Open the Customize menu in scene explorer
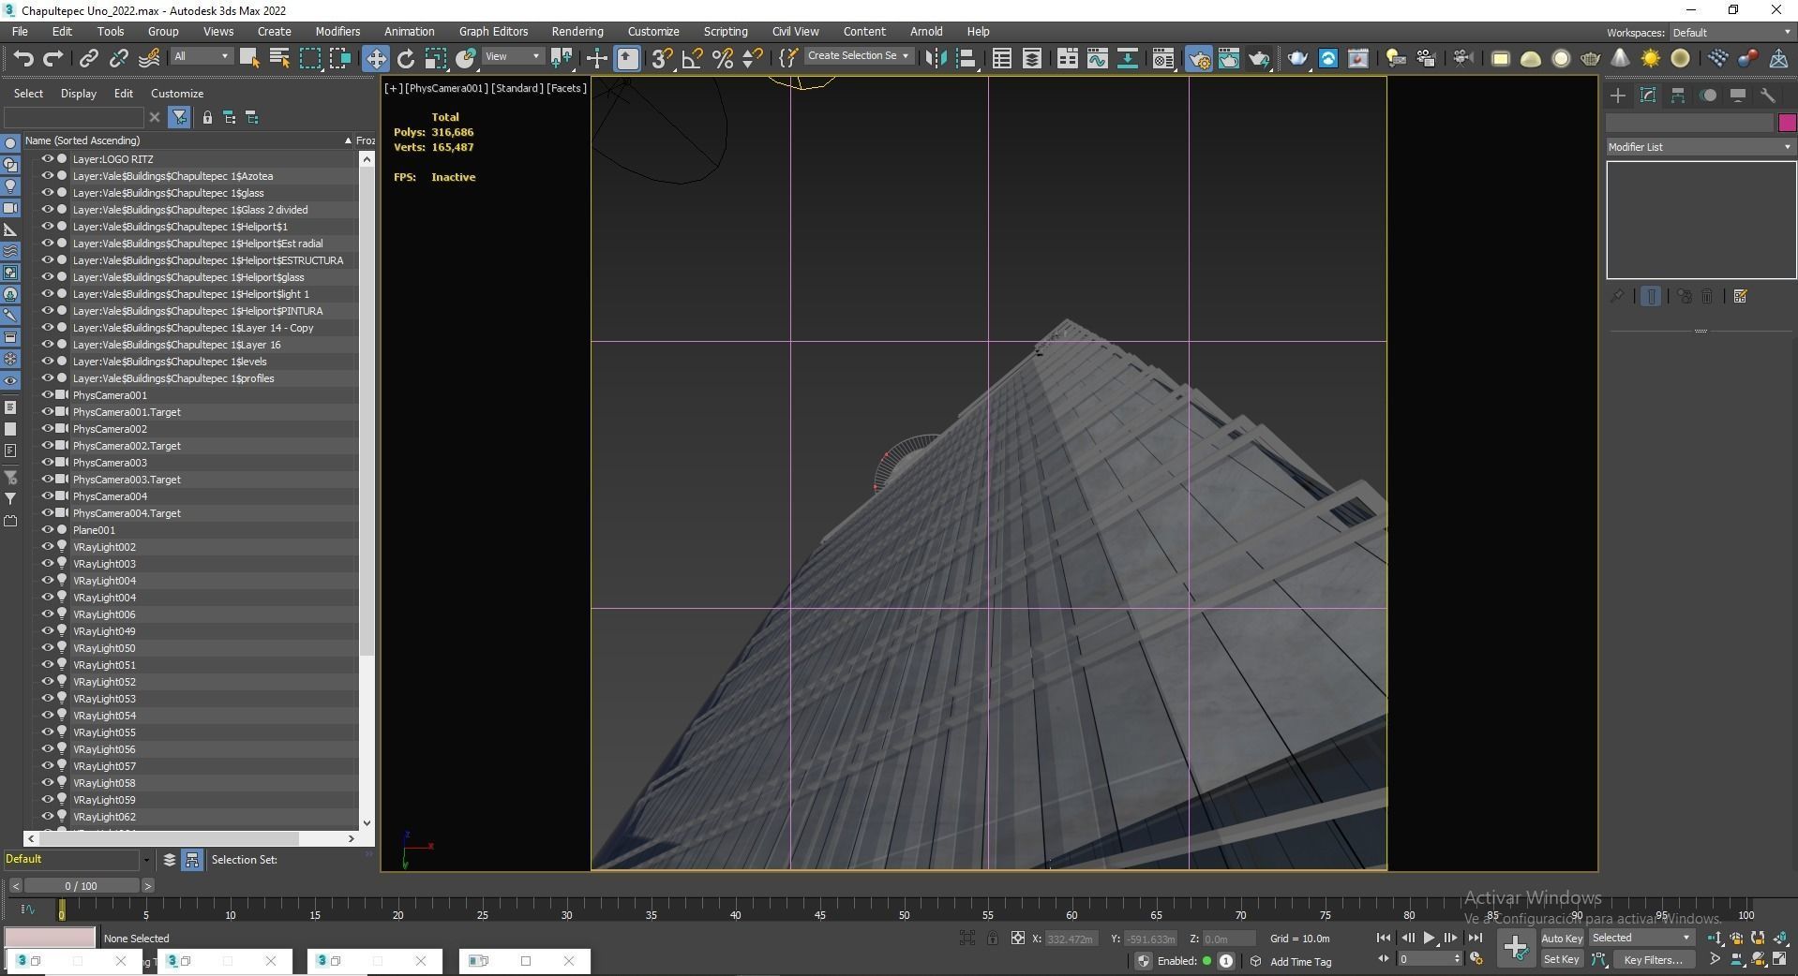The width and height of the screenshot is (1798, 976). coord(177,94)
